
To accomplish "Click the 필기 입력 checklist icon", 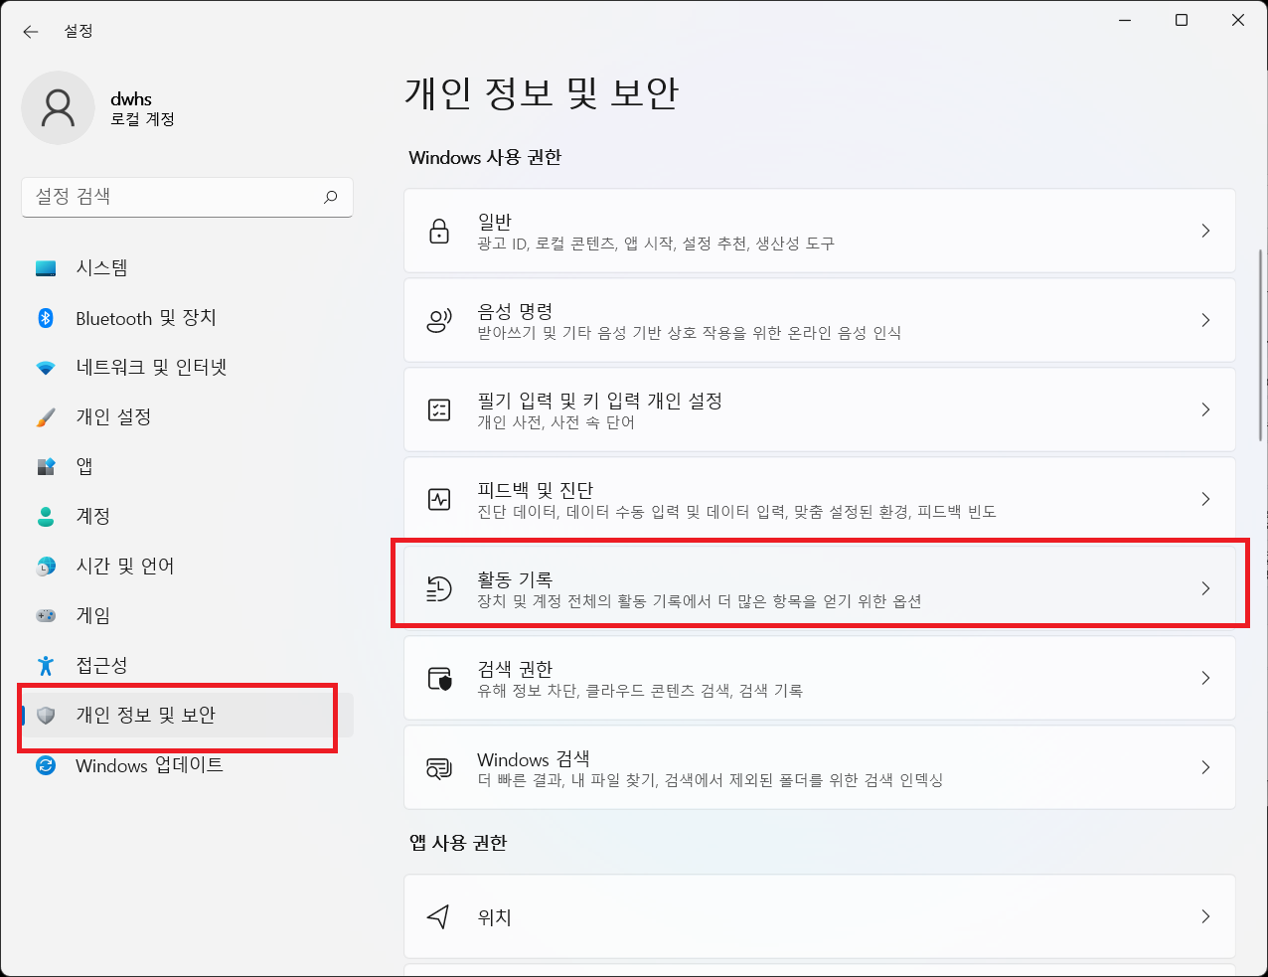I will (439, 409).
